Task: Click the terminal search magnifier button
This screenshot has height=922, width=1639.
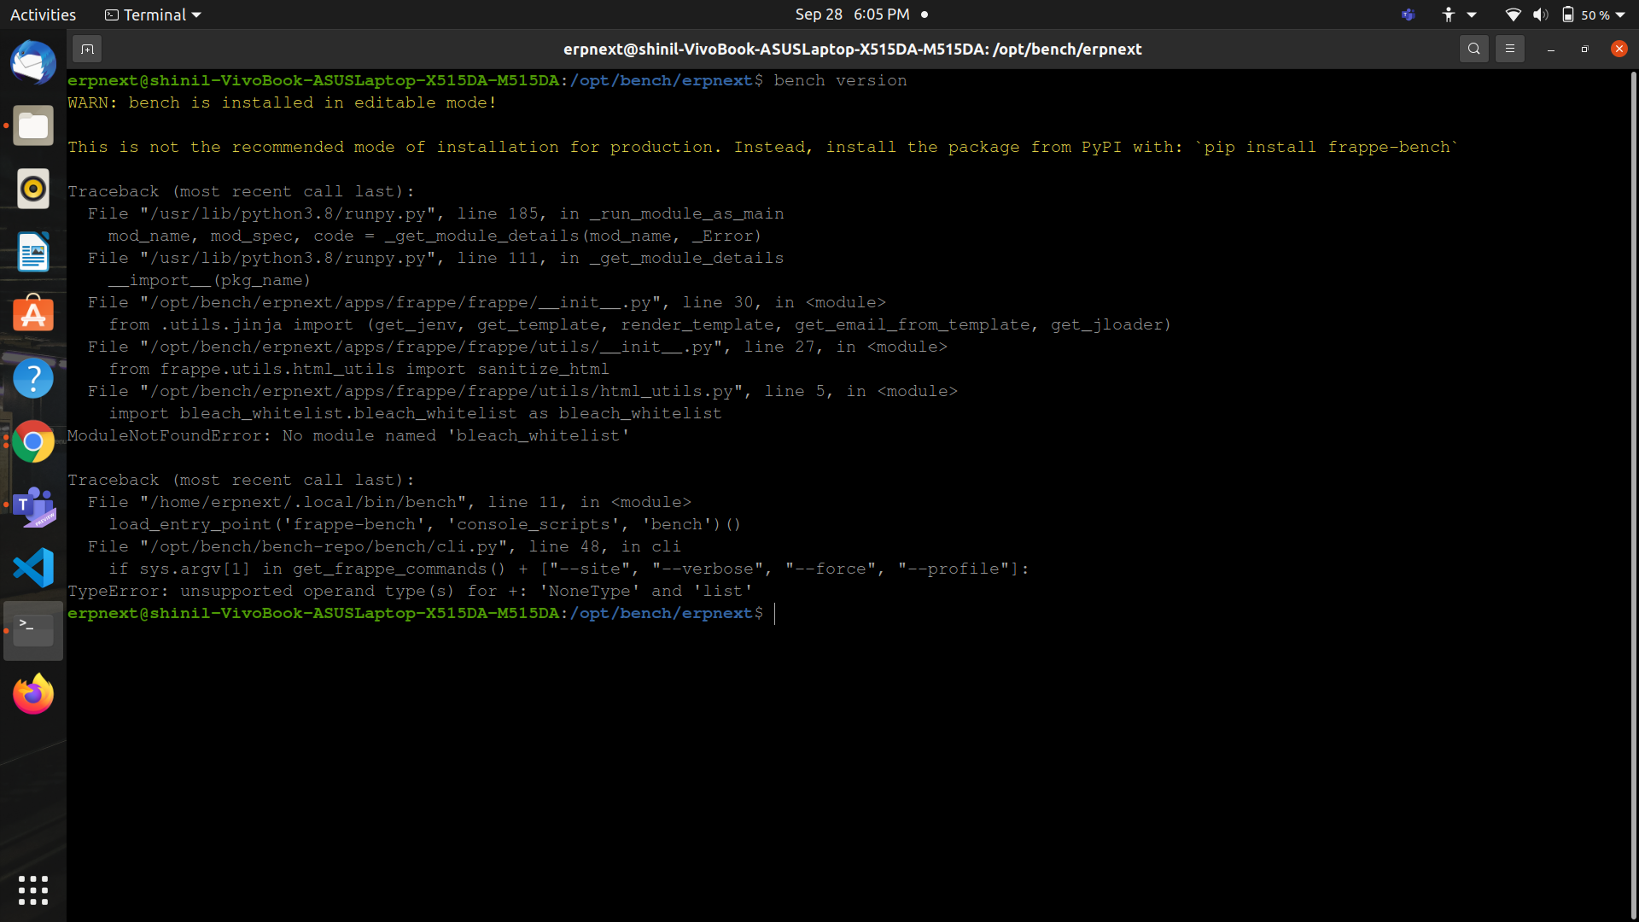Action: (x=1473, y=49)
